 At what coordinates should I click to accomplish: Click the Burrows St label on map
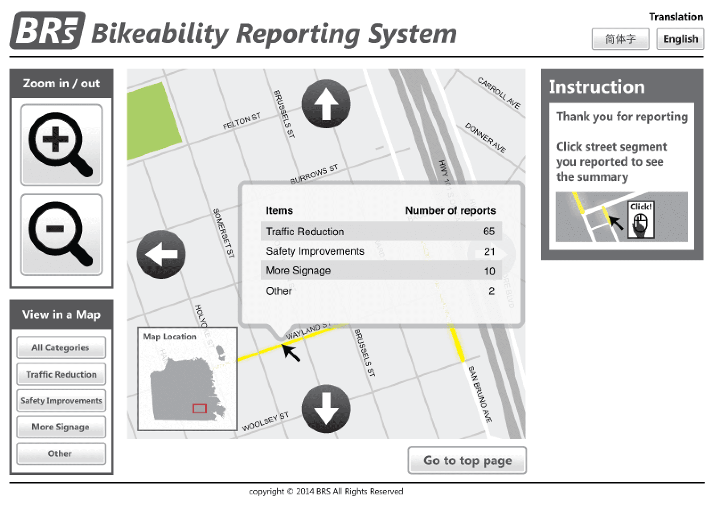(314, 174)
